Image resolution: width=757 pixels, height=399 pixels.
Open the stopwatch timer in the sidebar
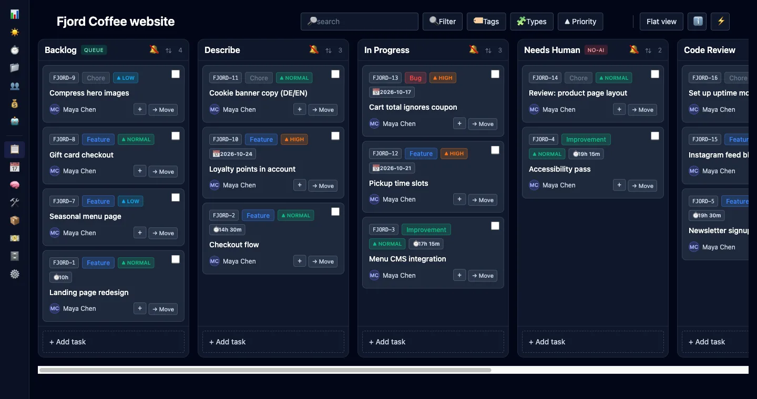(x=15, y=50)
